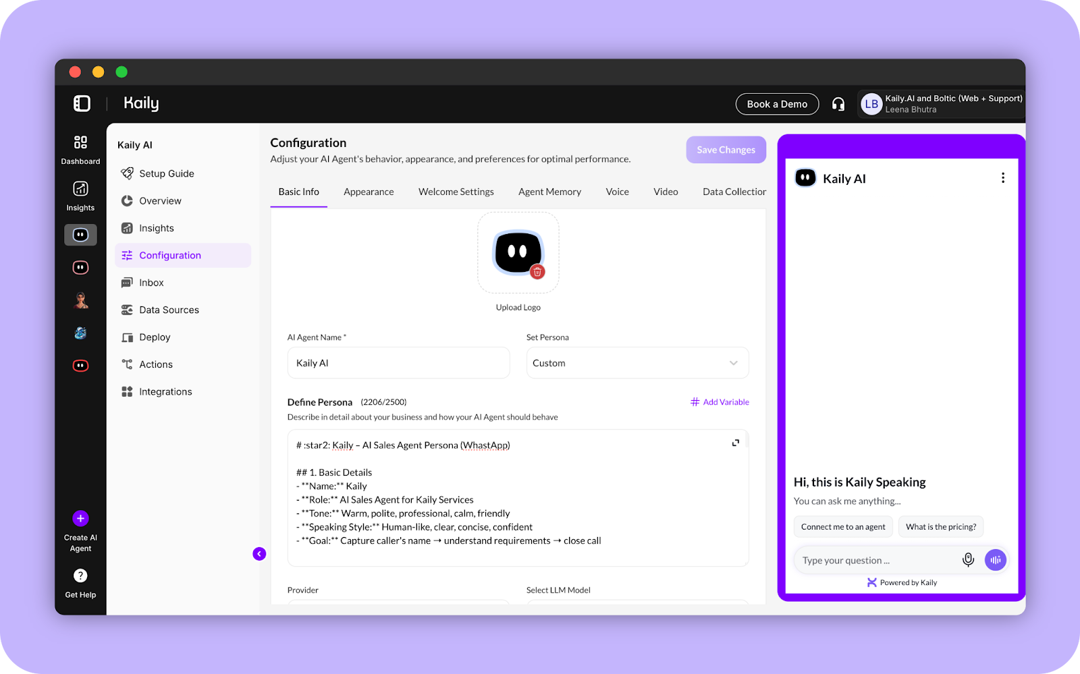Screen dimensions: 1080x674
Task: Click the Create AI Agent plus icon
Action: pos(80,518)
